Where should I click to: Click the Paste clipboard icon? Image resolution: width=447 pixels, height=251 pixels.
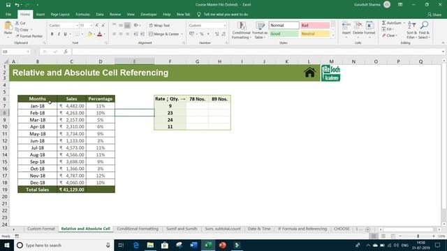(x=8, y=26)
